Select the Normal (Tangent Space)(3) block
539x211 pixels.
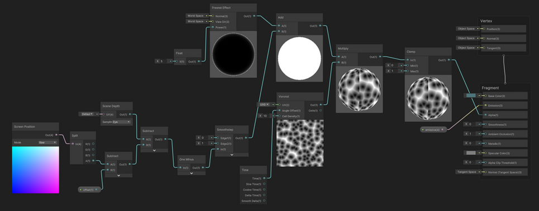[x=504, y=172]
